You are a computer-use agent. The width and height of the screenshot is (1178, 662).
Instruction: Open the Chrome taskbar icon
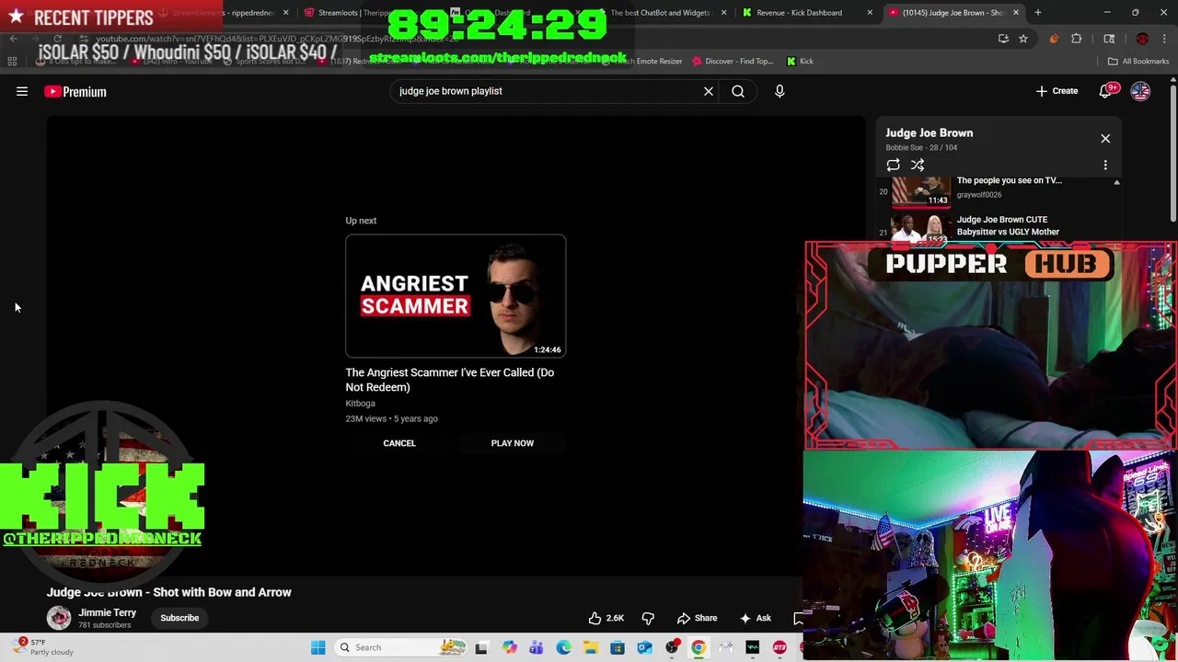[699, 647]
